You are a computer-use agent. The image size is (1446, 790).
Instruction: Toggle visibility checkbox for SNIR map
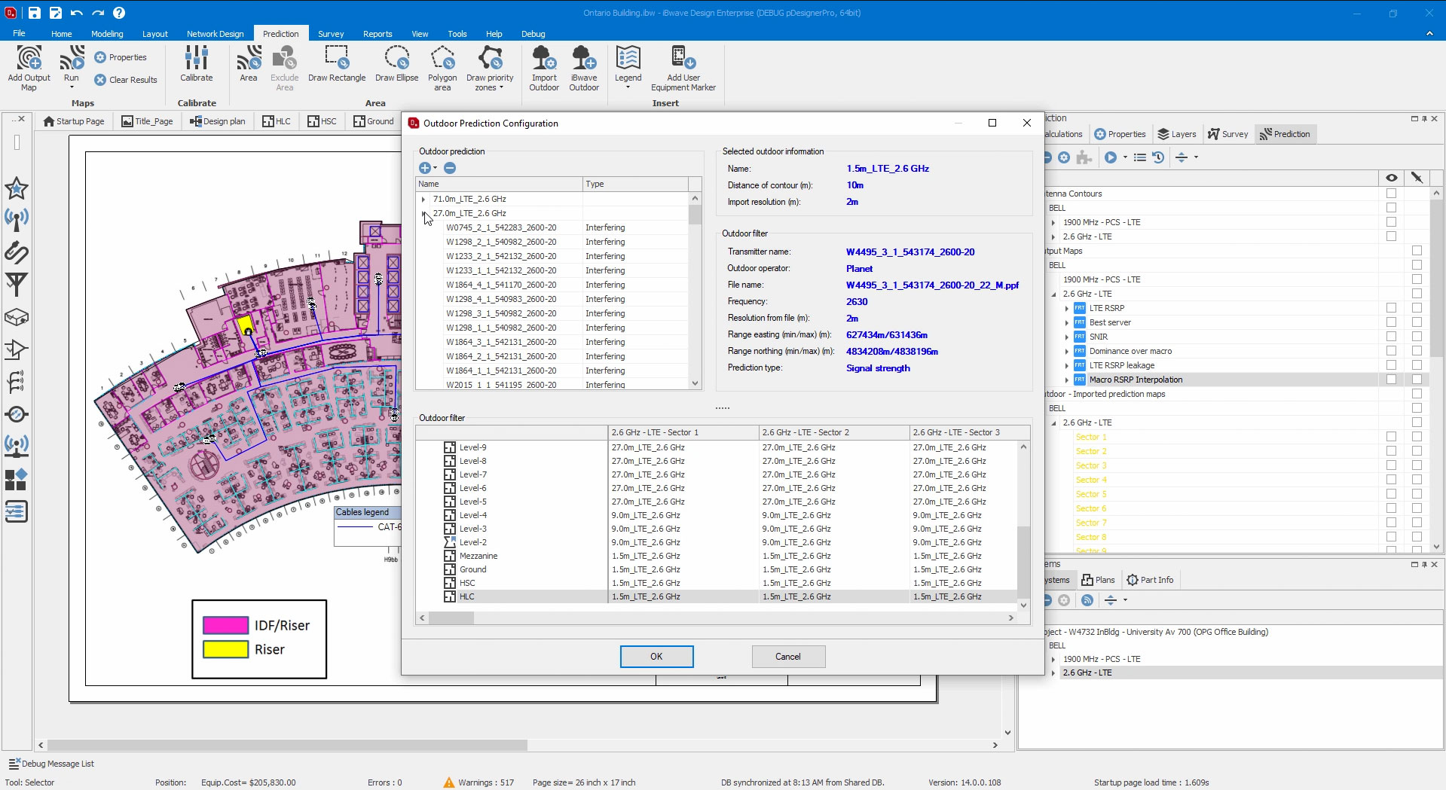tap(1391, 337)
